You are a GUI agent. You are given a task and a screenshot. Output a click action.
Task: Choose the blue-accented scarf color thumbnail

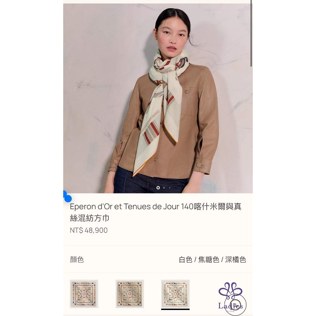pos(84,294)
